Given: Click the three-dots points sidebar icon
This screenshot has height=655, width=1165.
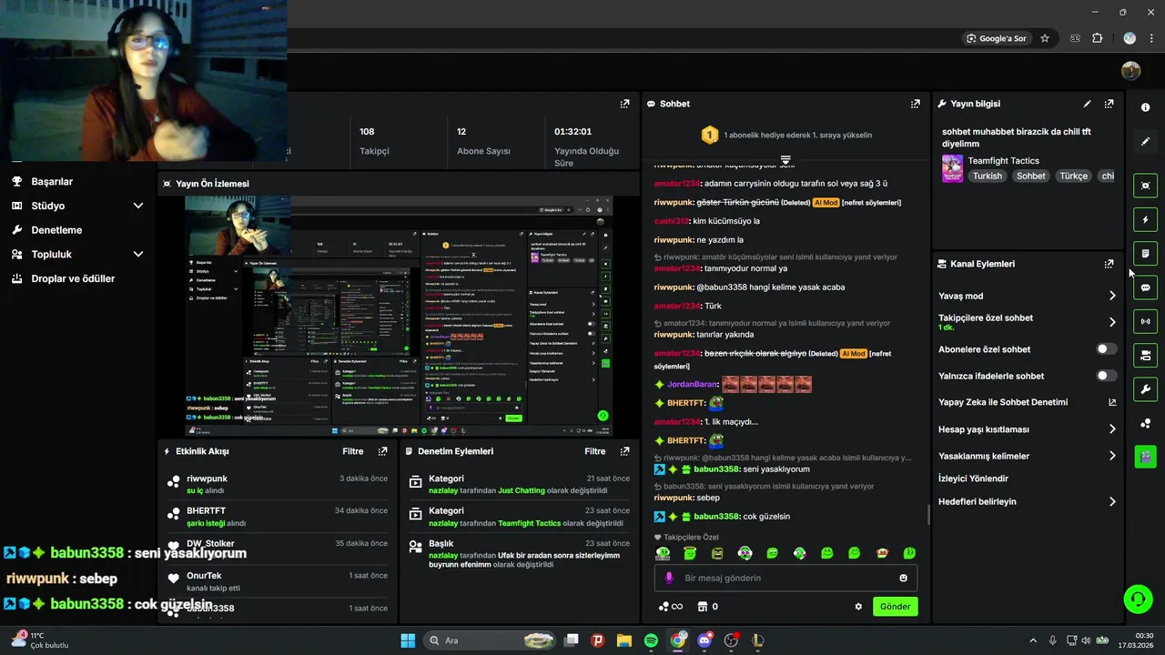Looking at the screenshot, I should pyautogui.click(x=1145, y=423).
